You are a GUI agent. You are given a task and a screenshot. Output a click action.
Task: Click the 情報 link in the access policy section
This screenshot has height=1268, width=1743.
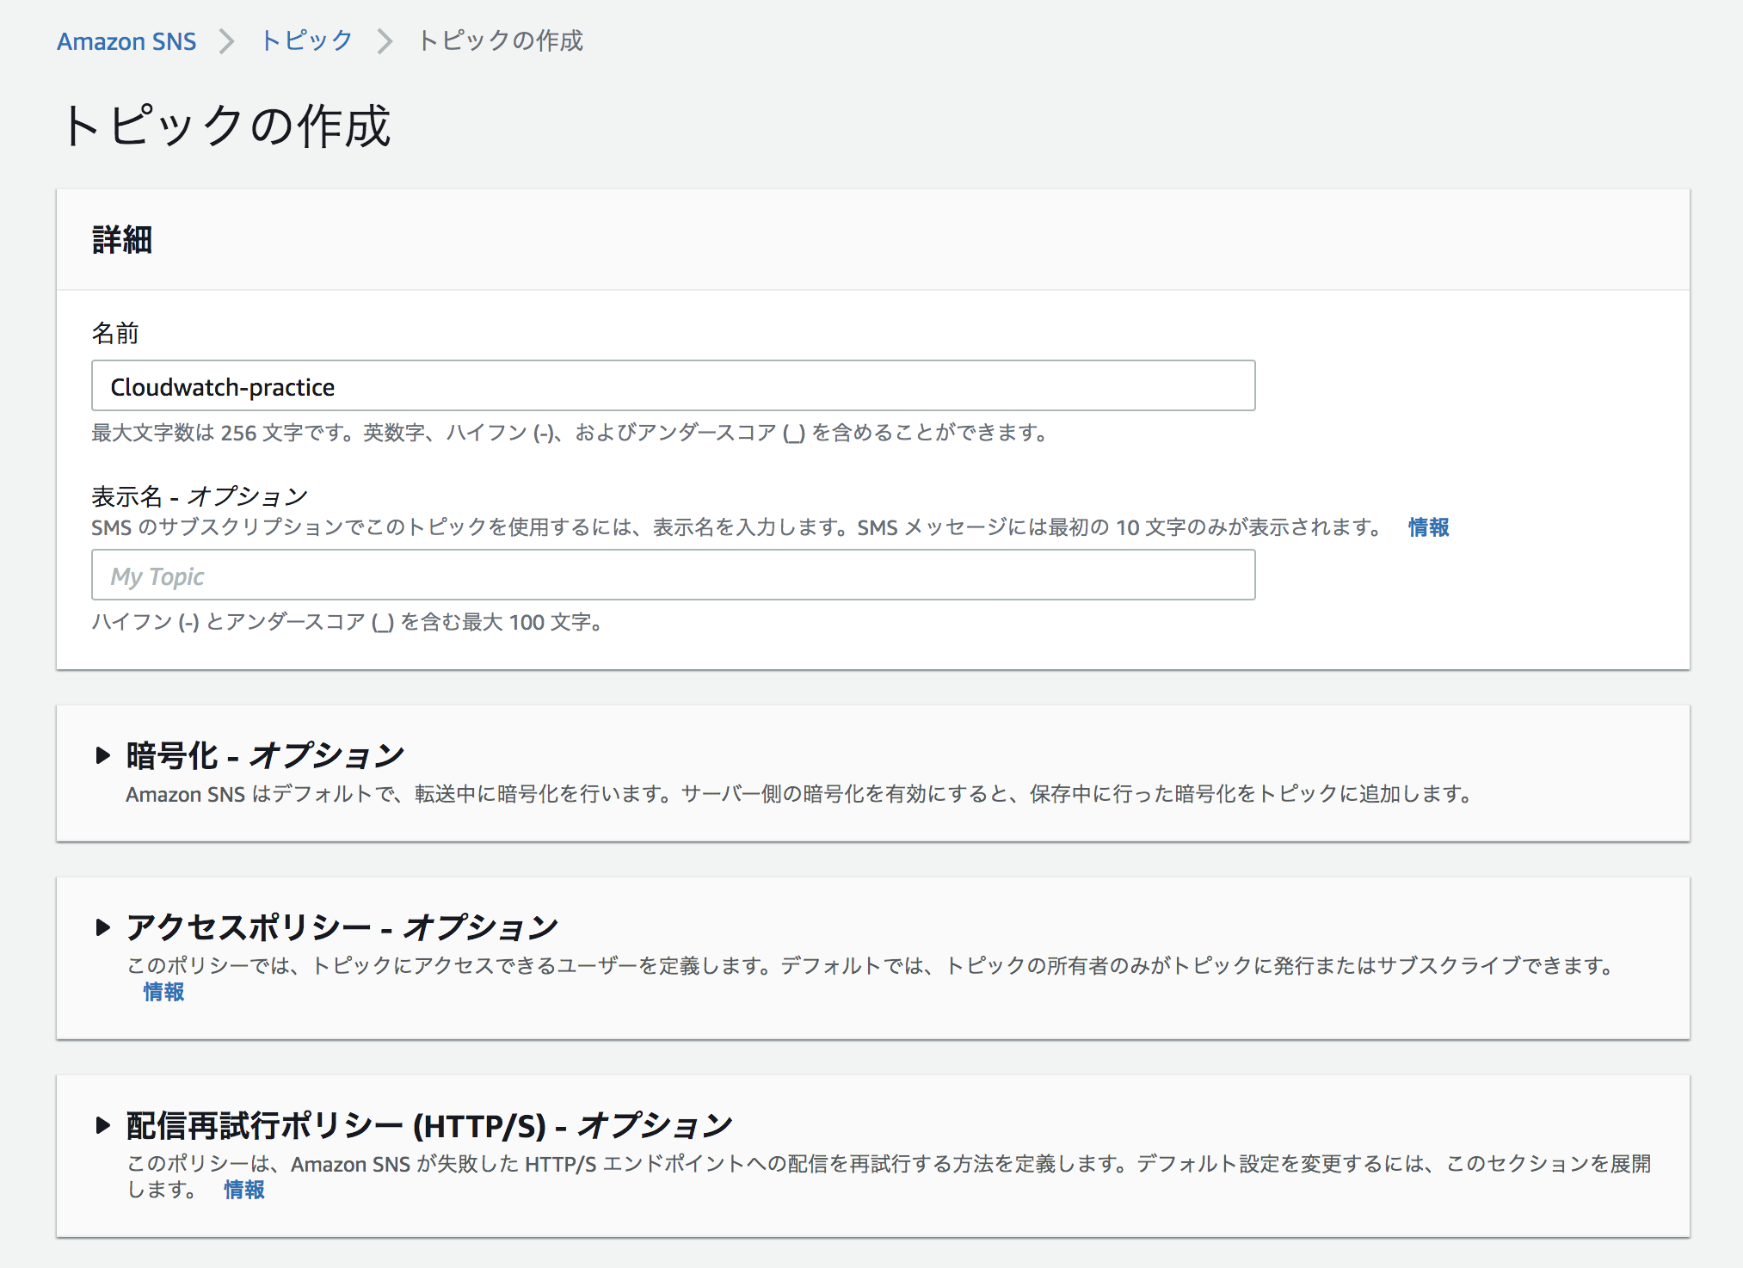[164, 992]
